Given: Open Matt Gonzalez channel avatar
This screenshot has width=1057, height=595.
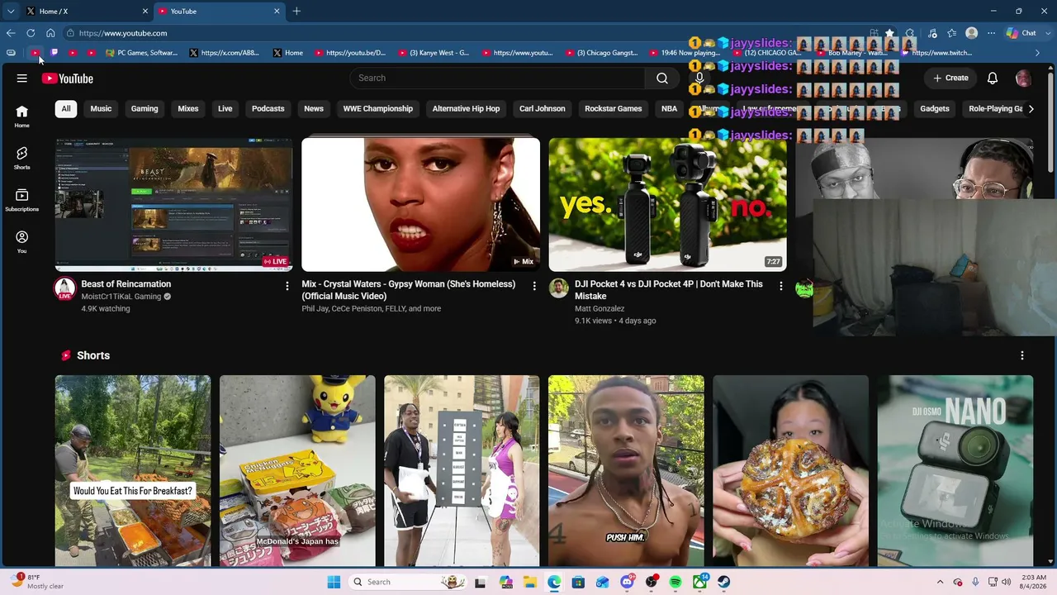Looking at the screenshot, I should tap(559, 288).
